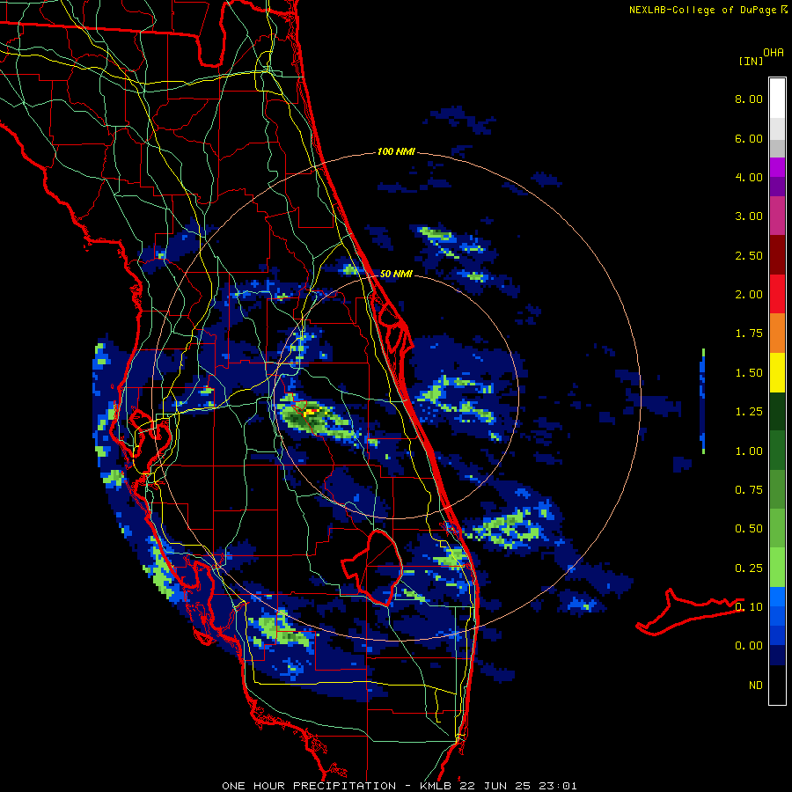Image resolution: width=792 pixels, height=792 pixels.
Task: Click the 0.75 legend value
Action: [x=749, y=490]
